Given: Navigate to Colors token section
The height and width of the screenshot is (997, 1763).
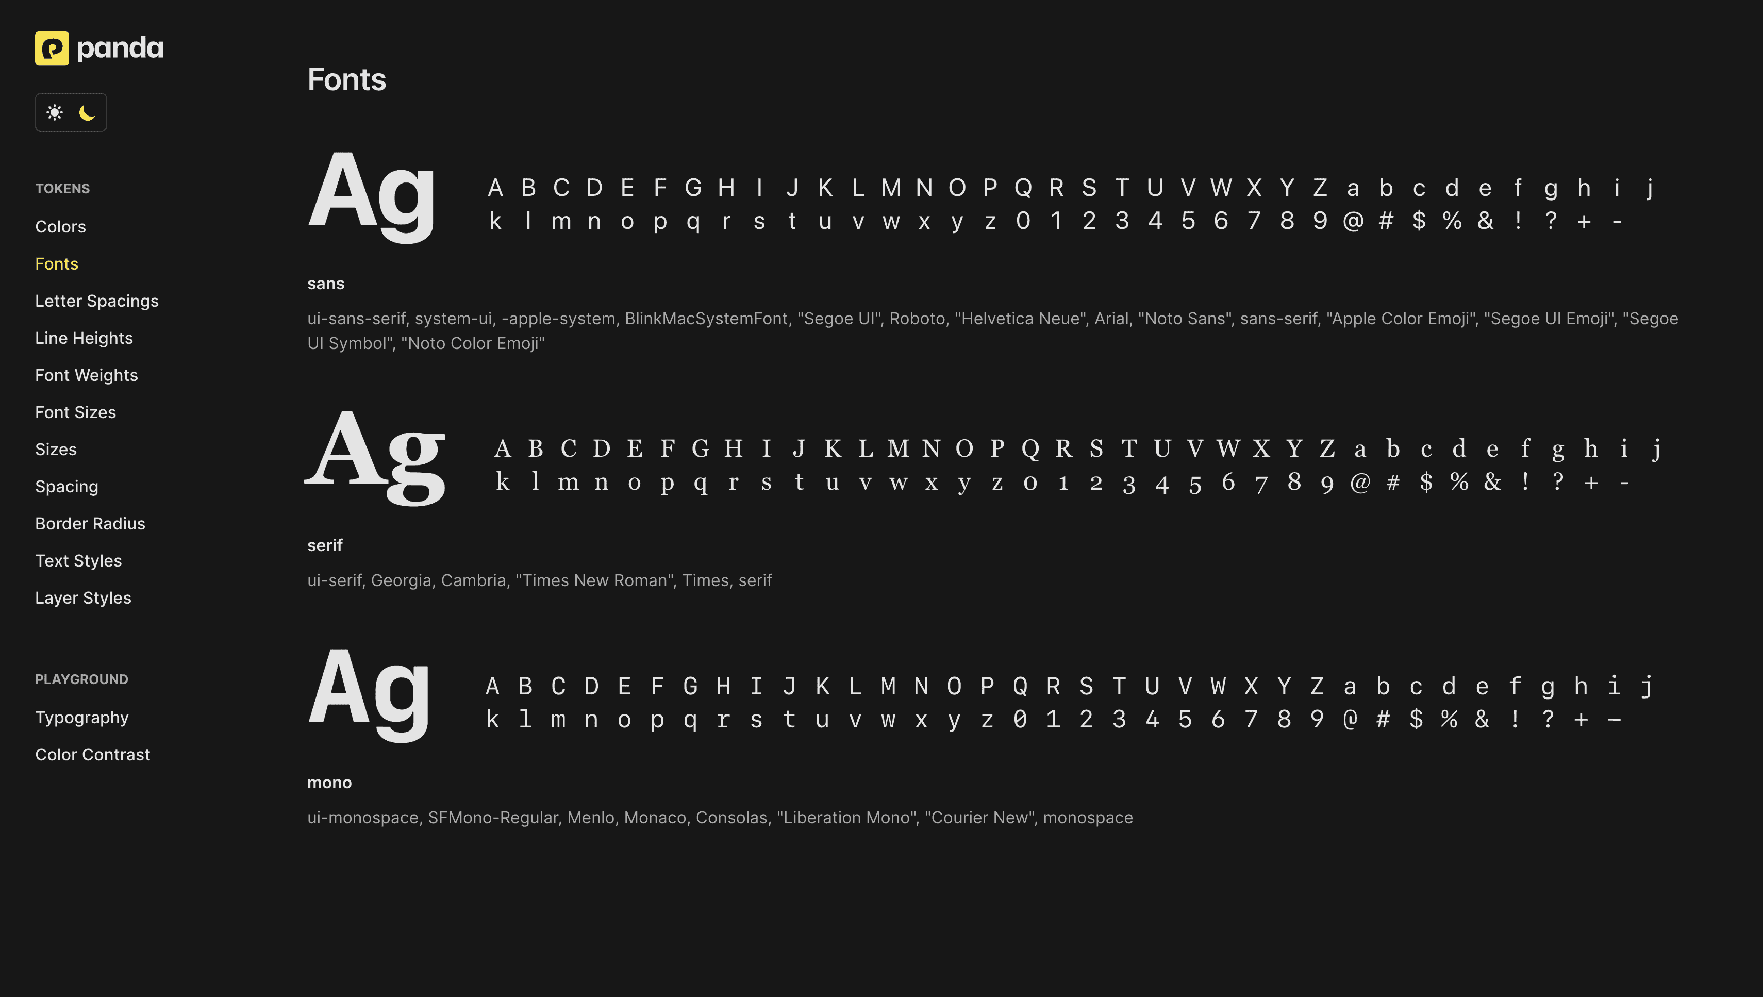Looking at the screenshot, I should [60, 226].
